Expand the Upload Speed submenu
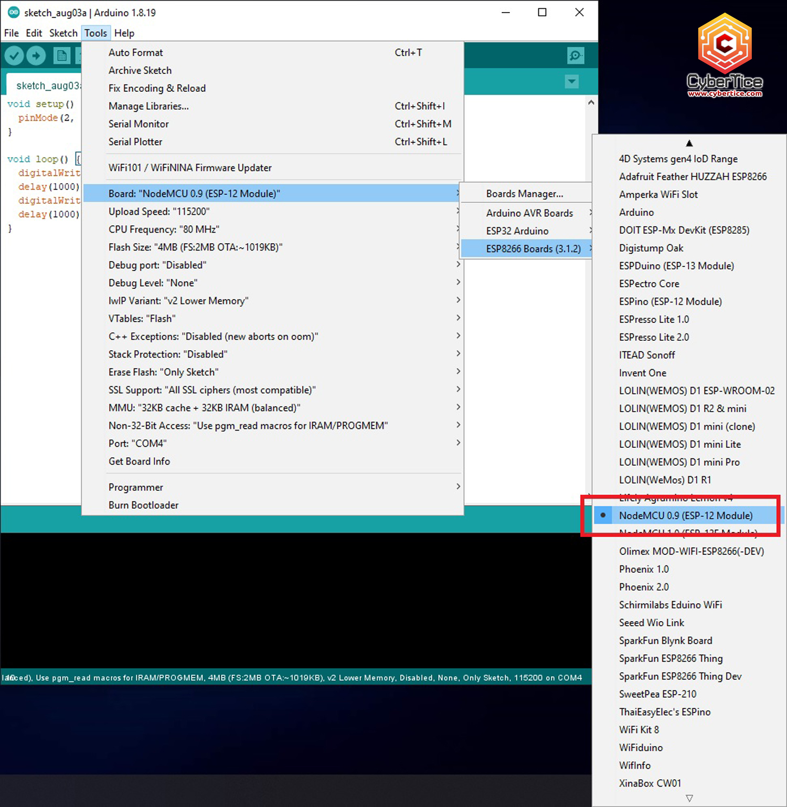Screen dimensions: 787x807 click(x=159, y=211)
